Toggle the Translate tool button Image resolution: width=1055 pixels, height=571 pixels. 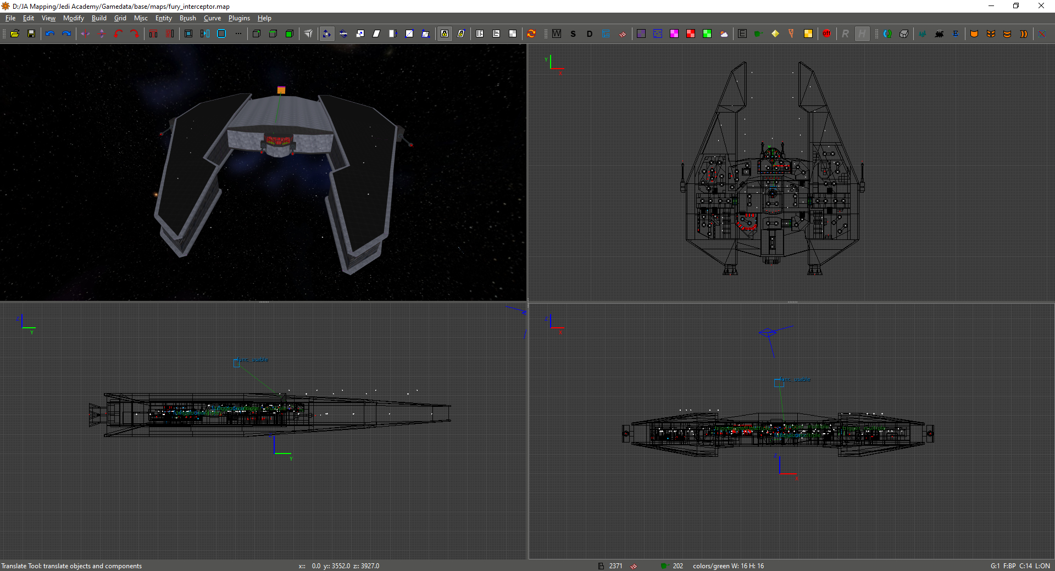pos(327,33)
